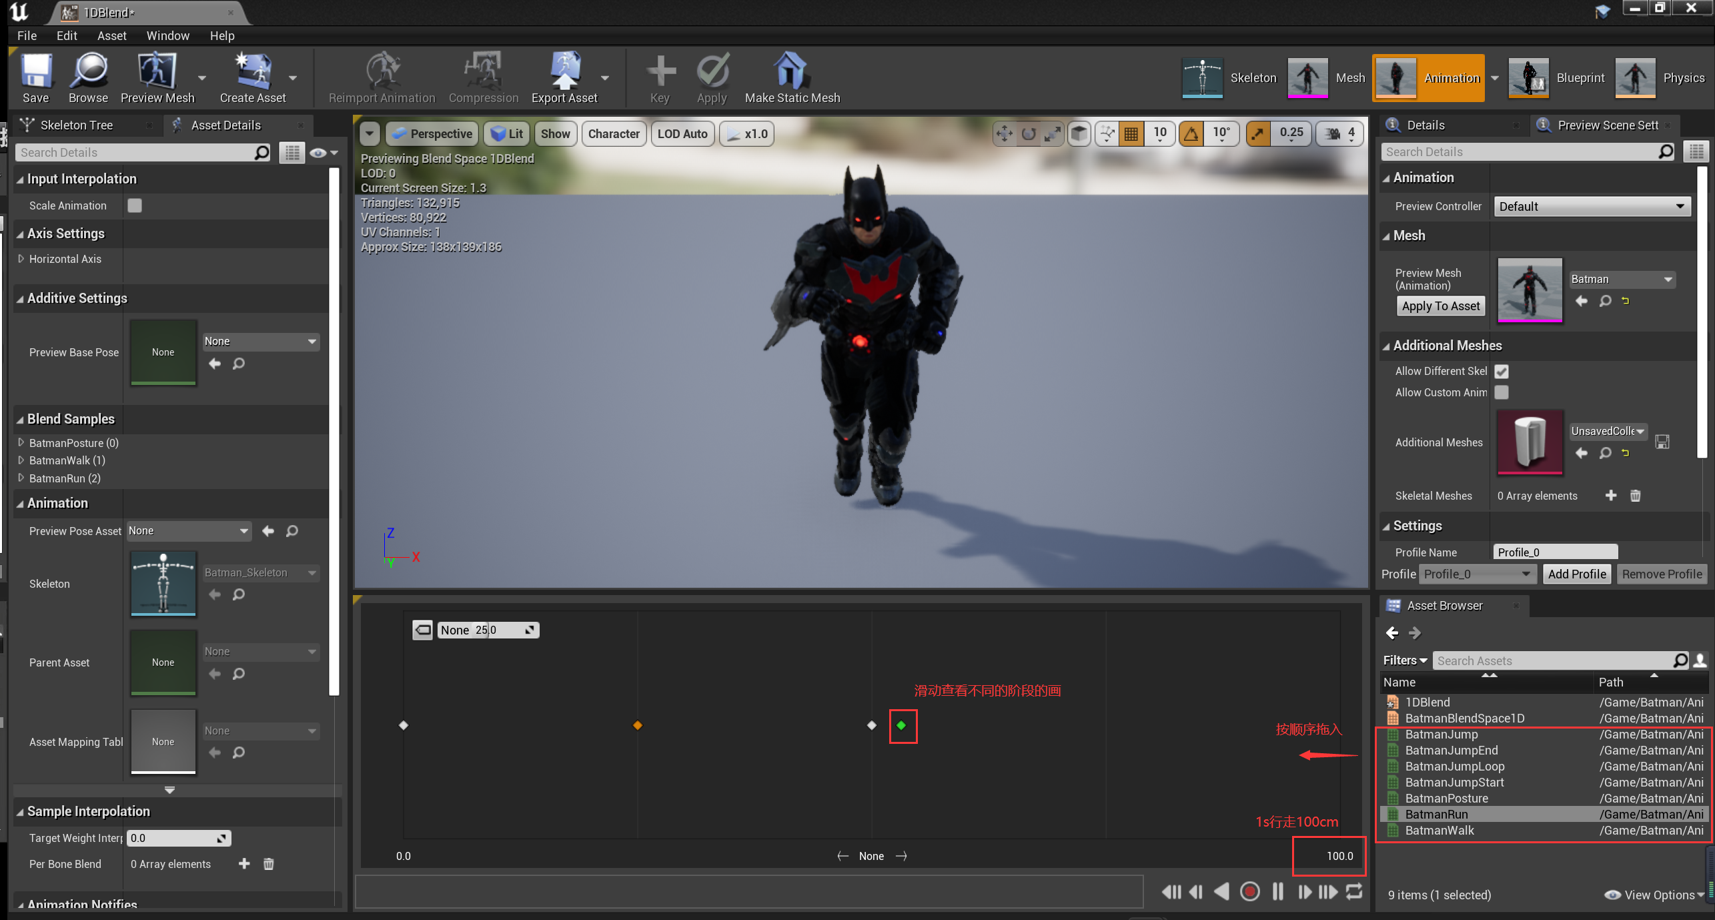Image resolution: width=1715 pixels, height=920 pixels.
Task: Switch to Blueprint editor mode icon
Action: [1528, 78]
